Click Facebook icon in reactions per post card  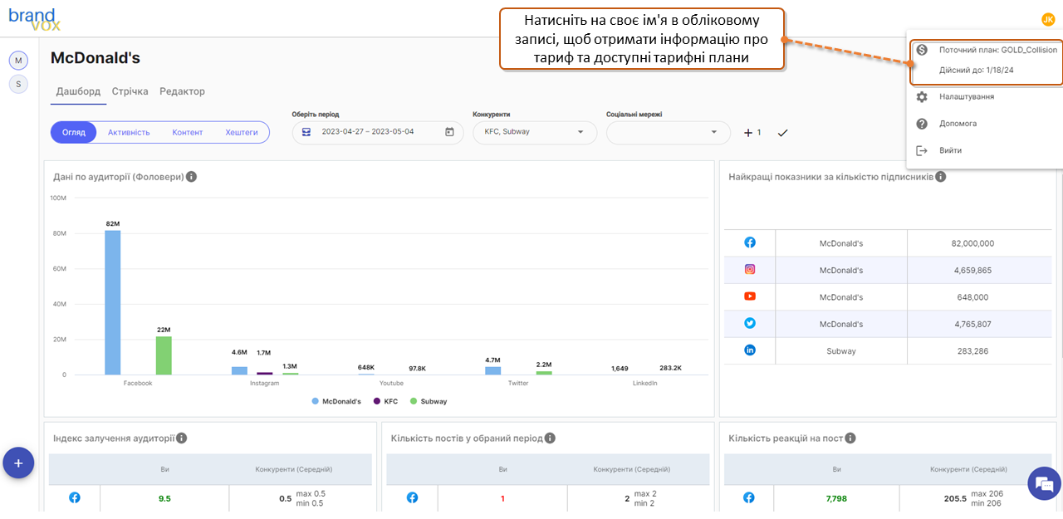tap(749, 497)
